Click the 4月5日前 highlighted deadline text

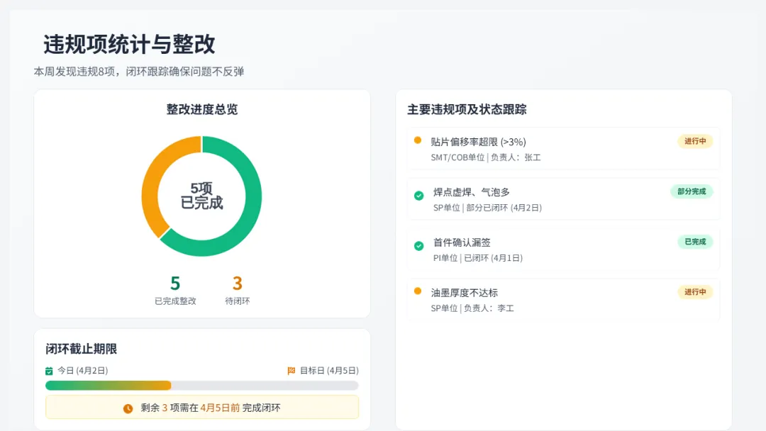coord(220,408)
